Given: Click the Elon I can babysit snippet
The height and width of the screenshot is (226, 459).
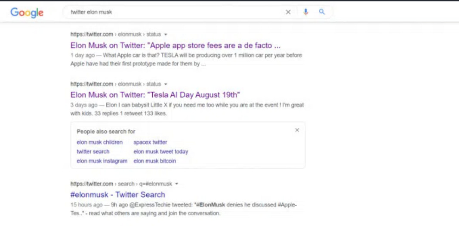Looking at the screenshot, I should pos(187,109).
